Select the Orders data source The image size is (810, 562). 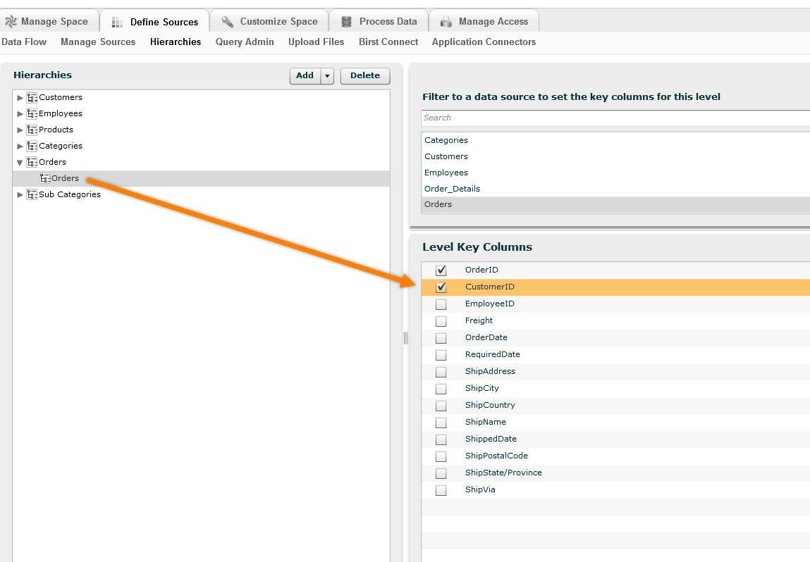[615, 204]
